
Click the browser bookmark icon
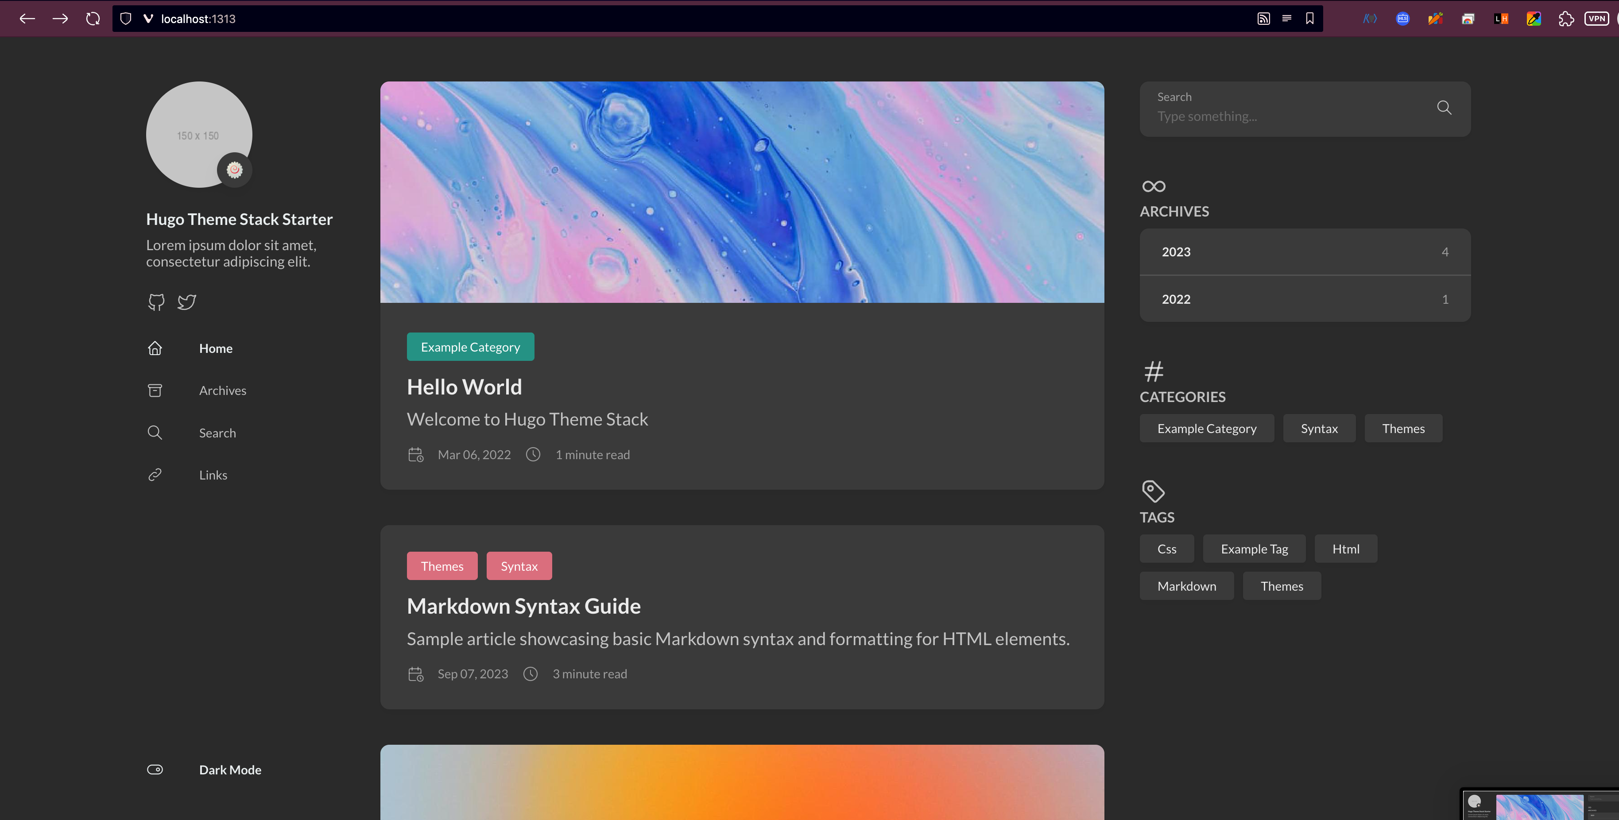[1310, 19]
